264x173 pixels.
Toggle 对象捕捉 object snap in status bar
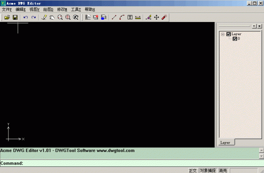[208, 171]
